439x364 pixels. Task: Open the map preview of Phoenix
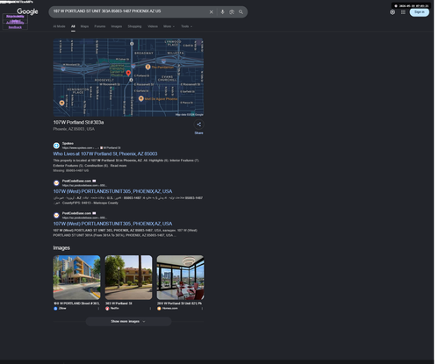128,77
